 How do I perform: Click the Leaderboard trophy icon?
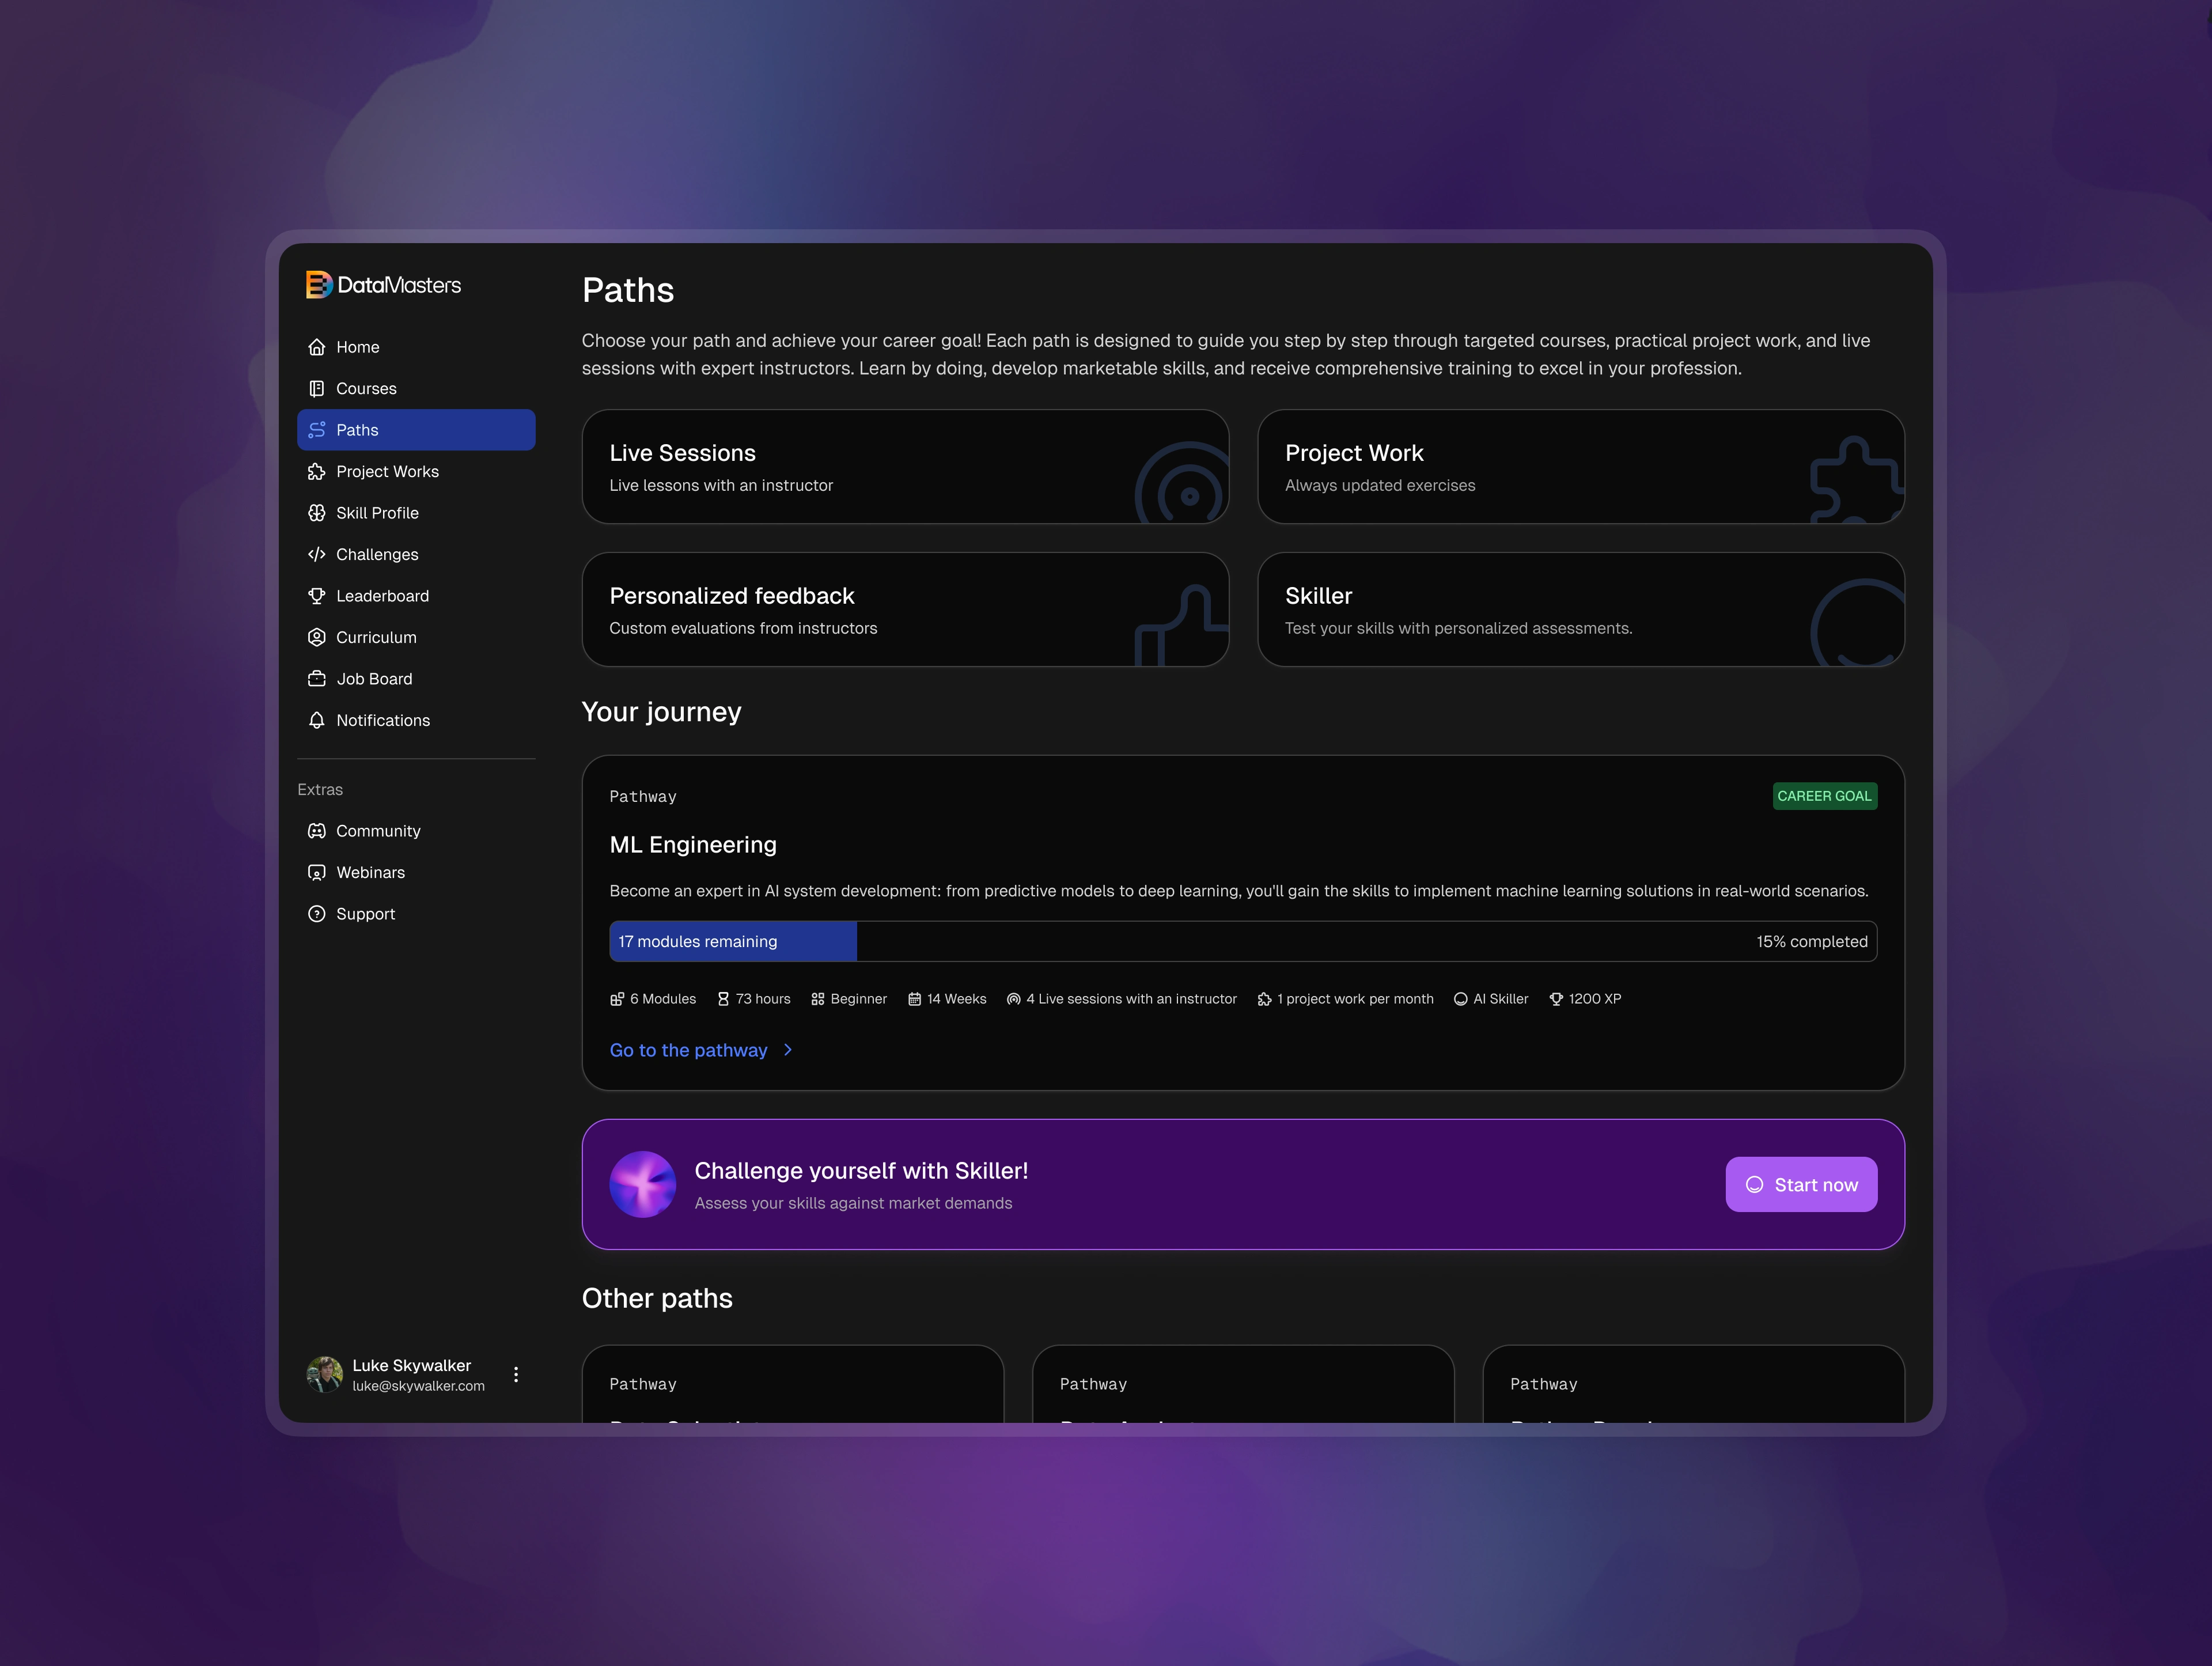(x=316, y=595)
